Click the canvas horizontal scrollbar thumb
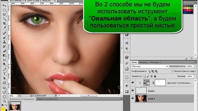Image resolution: width=198 pixels, height=111 pixels. point(89,96)
